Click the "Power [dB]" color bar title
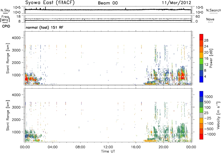The width and height of the screenshot is (221, 153). tap(211, 58)
